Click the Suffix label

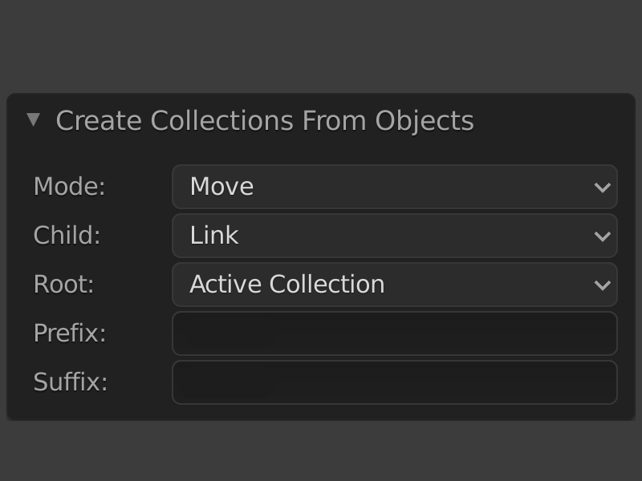(69, 382)
